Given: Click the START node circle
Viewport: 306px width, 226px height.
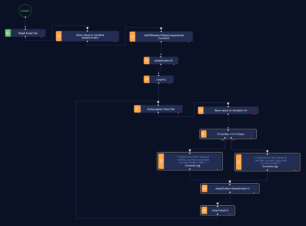Looking at the screenshot, I should (x=25, y=11).
